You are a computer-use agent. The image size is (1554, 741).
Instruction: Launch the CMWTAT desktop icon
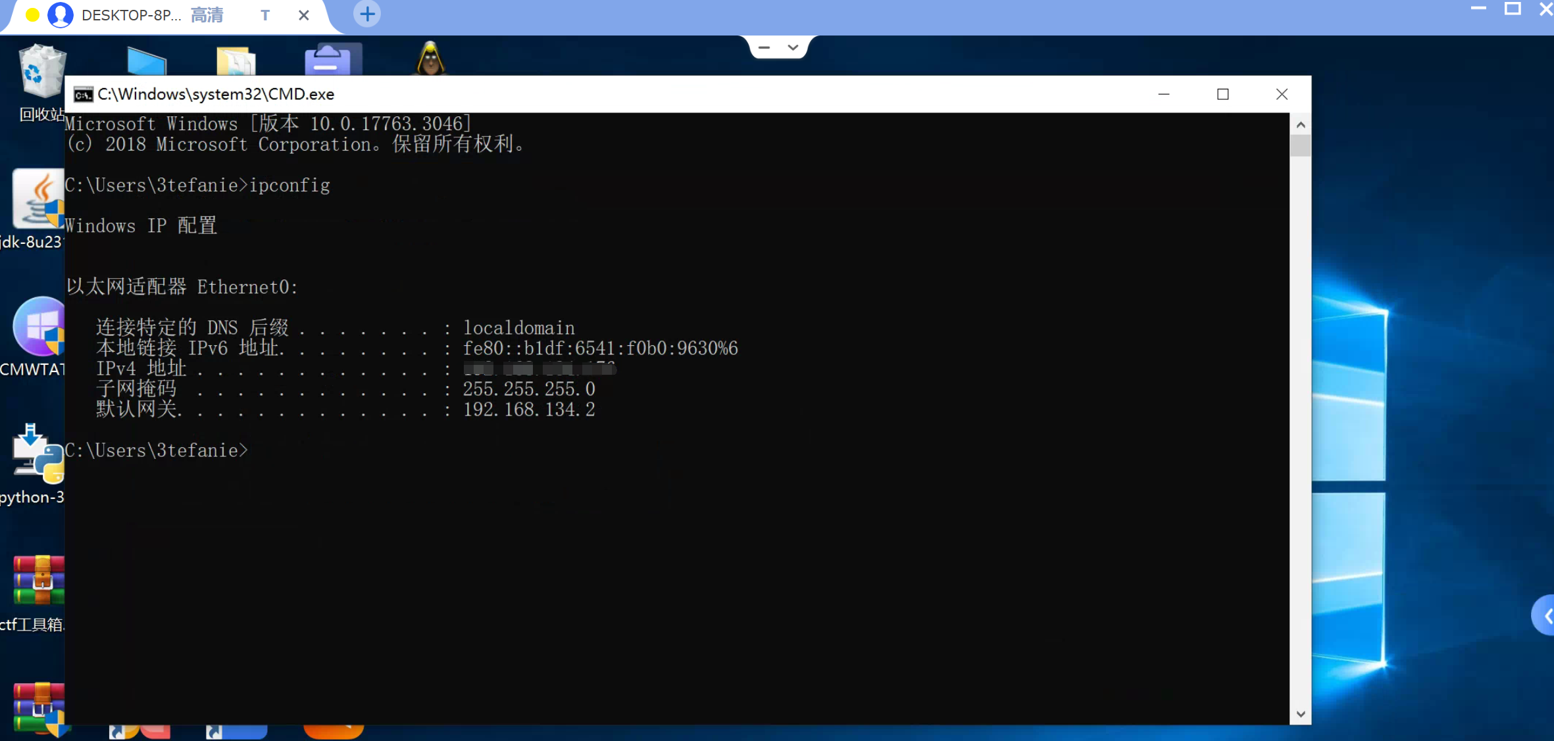(38, 327)
